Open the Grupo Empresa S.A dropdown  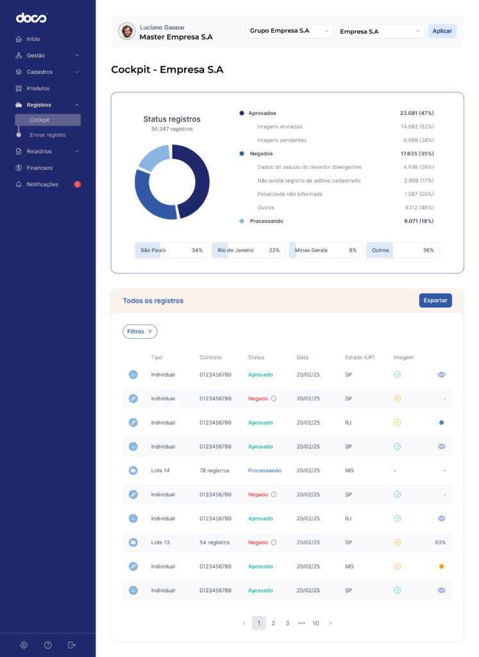click(289, 31)
